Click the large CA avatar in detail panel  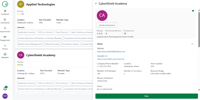point(102,15)
